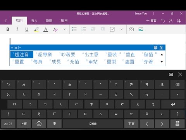Insert a numbered list

pos(84,30)
